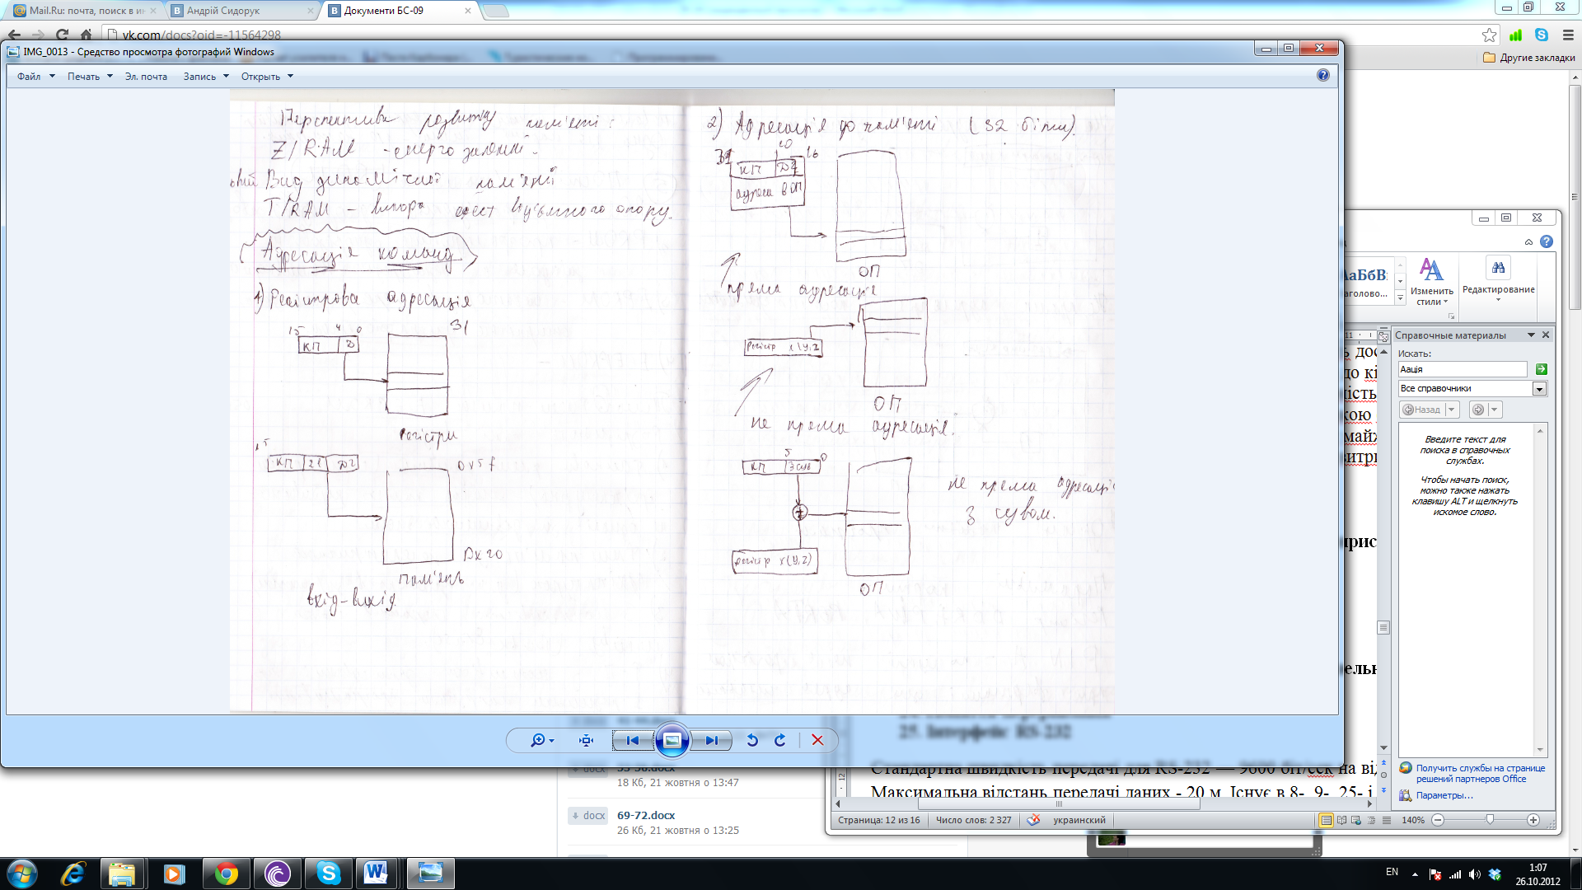Select Full Screen Reading view

[1341, 820]
